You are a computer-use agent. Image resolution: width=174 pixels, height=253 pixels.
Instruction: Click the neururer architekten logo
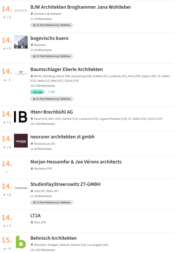pyautogui.click(x=21, y=140)
